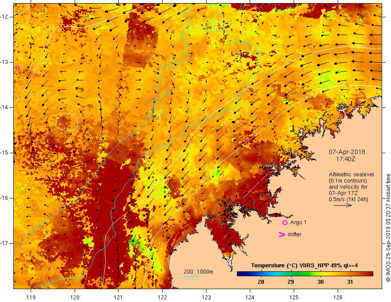
Task: Click the '0.5m/s (1kt 24h)' scale text
Action: pos(348,199)
